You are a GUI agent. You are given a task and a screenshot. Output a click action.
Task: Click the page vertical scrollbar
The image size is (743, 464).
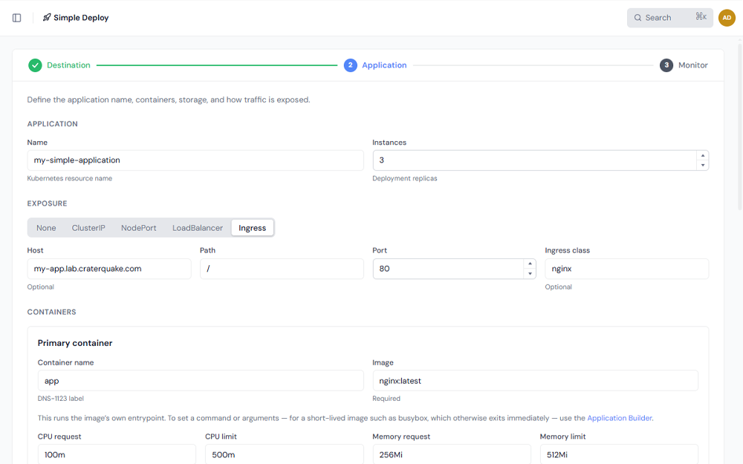(x=740, y=125)
